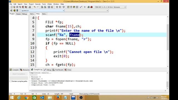Click the Undo arrow icon
The width and height of the screenshot is (178, 100).
(34, 7)
